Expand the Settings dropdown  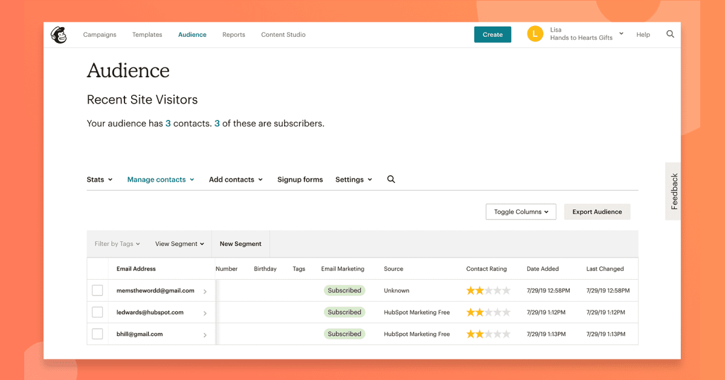click(x=353, y=180)
